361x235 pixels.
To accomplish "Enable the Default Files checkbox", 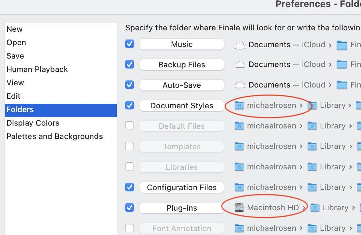I will 130,126.
